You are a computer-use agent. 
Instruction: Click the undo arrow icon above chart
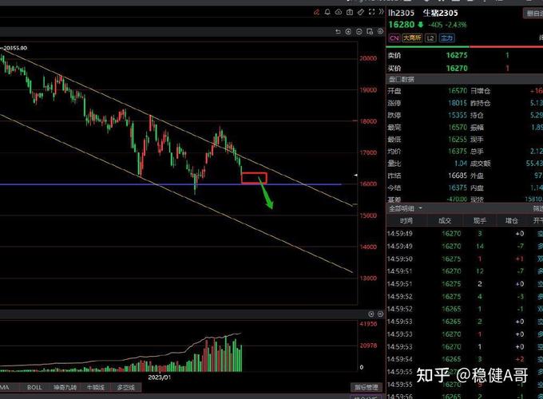click(338, 31)
